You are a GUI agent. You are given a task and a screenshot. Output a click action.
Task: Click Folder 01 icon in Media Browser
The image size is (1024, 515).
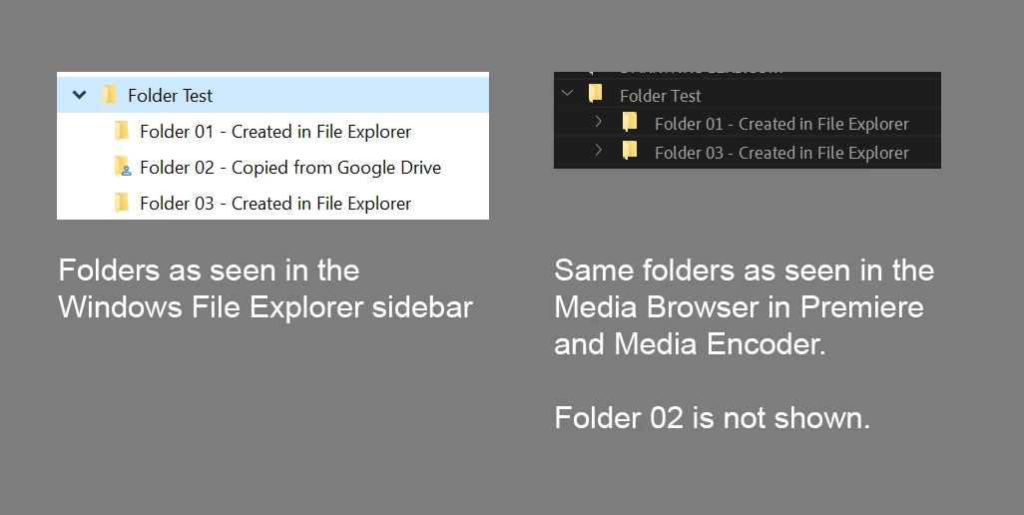coord(630,122)
